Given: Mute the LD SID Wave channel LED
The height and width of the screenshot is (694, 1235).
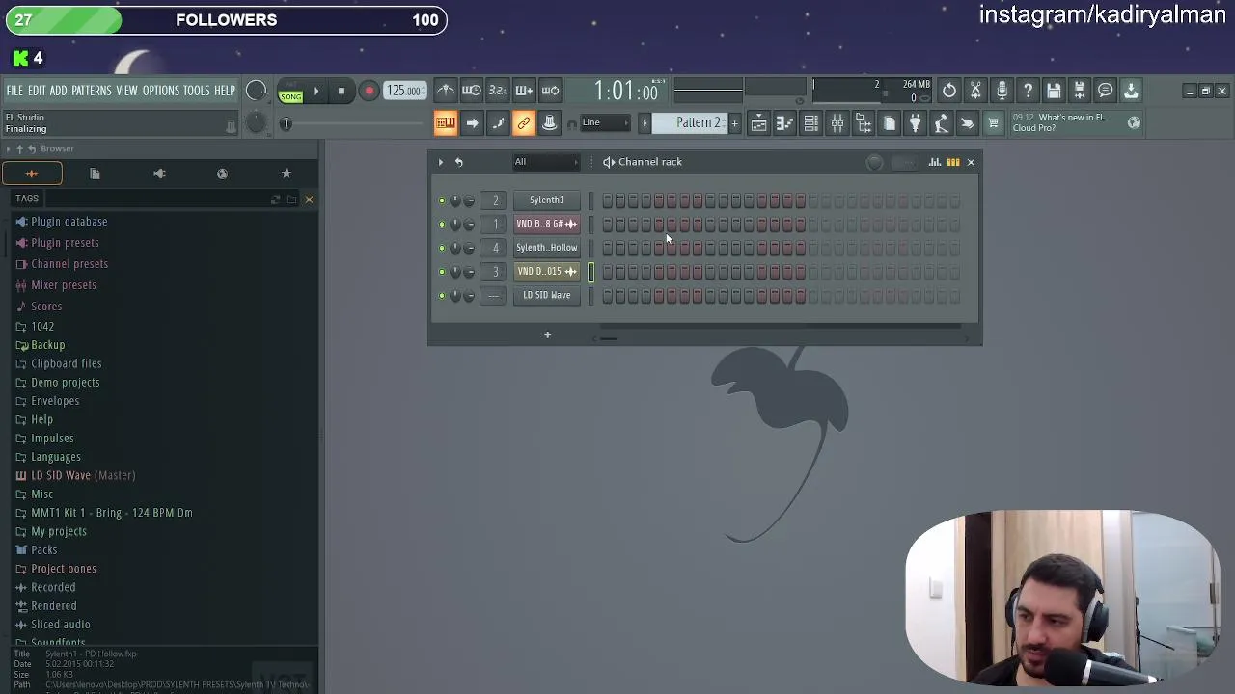Looking at the screenshot, I should (x=442, y=296).
